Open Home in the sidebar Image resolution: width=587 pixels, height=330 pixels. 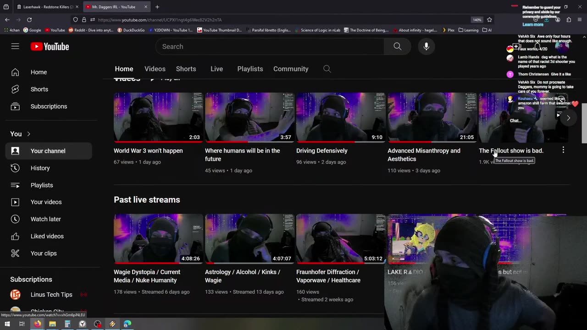[x=49, y=72]
